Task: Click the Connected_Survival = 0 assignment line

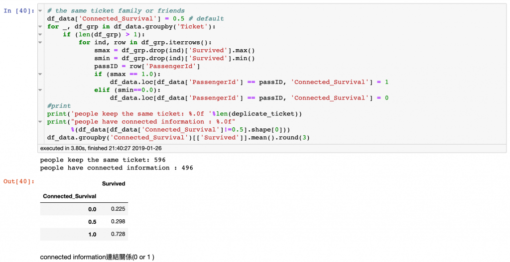Action: pos(249,98)
